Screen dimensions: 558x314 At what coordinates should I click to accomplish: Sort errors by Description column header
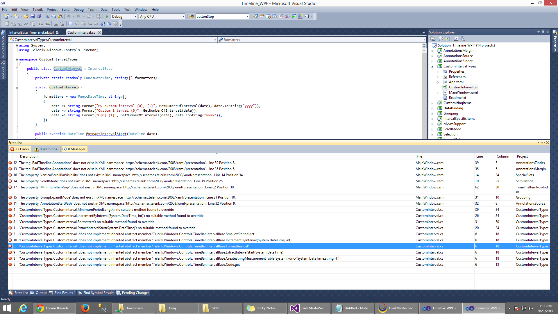pyautogui.click(x=29, y=156)
